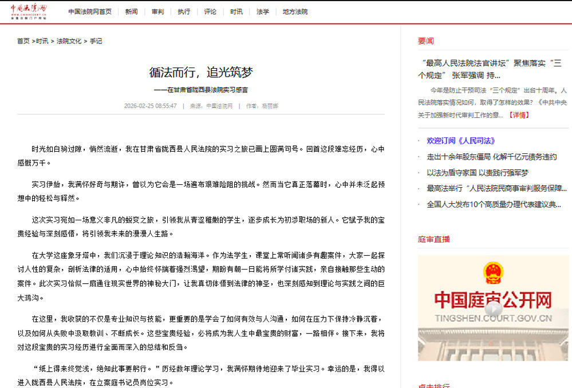Viewport: 572px width, 388px height.
Task: Click the 法院文化 breadcrumb link
Action: [69, 41]
